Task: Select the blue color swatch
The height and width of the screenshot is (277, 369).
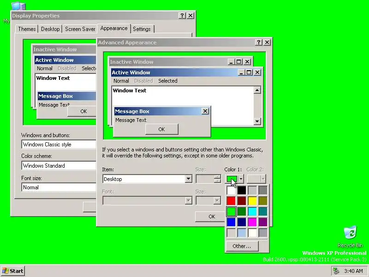Action: [x=231, y=222]
